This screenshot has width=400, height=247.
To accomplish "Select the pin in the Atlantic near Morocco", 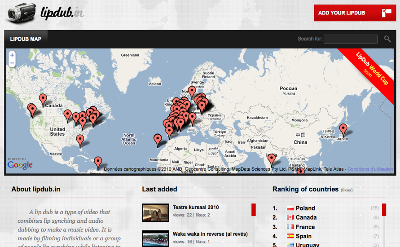I will pyautogui.click(x=158, y=140).
